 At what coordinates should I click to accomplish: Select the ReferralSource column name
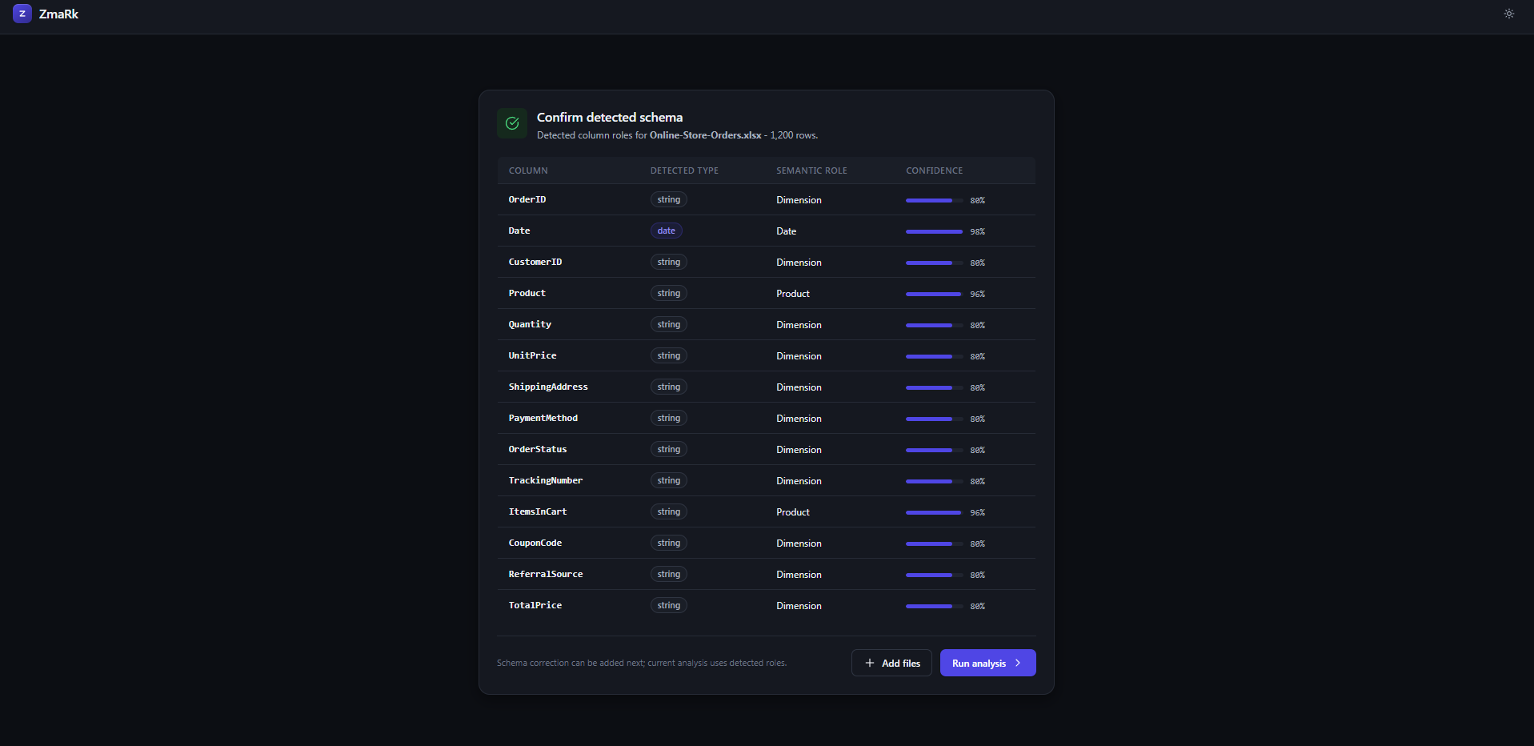[546, 574]
